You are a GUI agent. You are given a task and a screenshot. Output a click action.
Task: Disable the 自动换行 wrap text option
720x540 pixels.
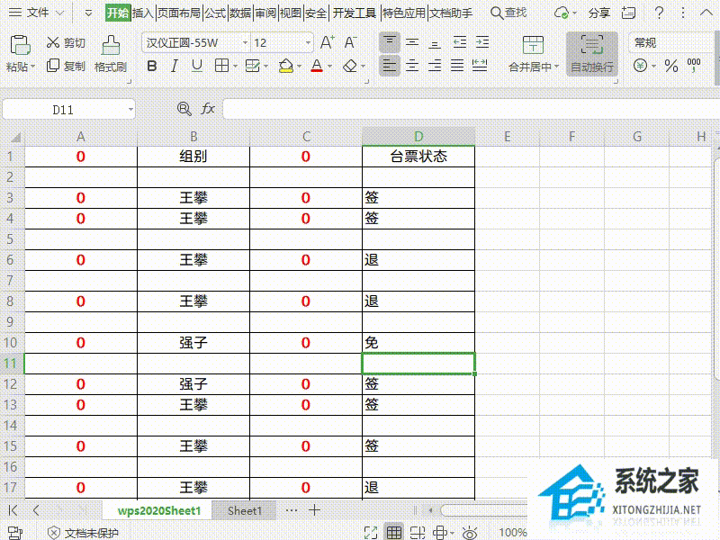593,54
